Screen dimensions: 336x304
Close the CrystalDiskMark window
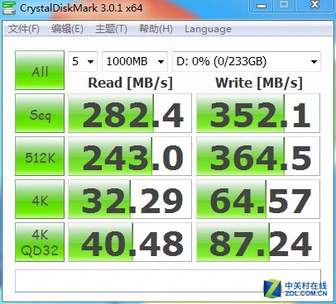coord(314,6)
